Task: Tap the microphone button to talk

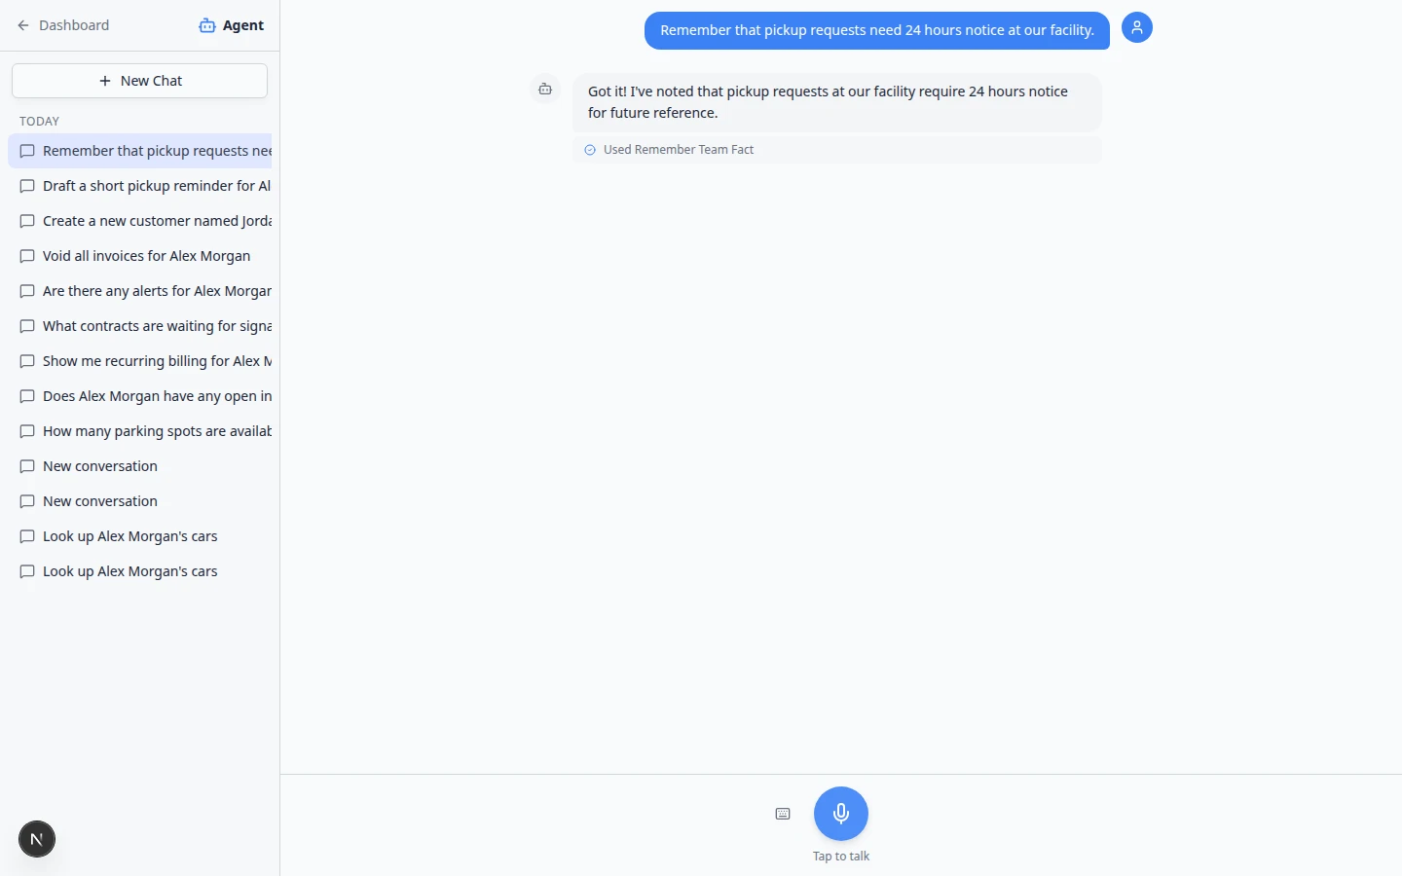Action: pos(841,814)
